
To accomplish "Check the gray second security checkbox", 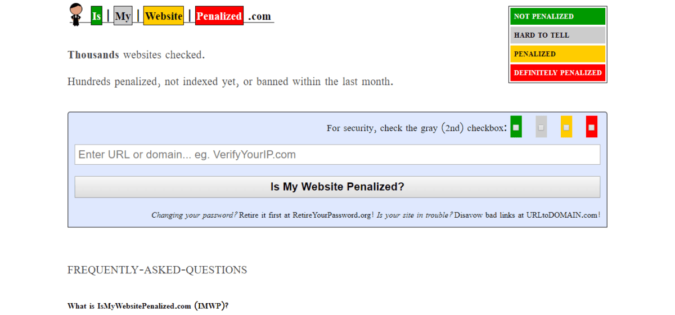I will point(541,128).
